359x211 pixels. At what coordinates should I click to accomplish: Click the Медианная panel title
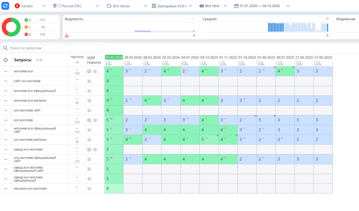345,19
